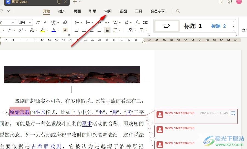Click the search magnifier in the menu bar

pyautogui.click(x=178, y=11)
